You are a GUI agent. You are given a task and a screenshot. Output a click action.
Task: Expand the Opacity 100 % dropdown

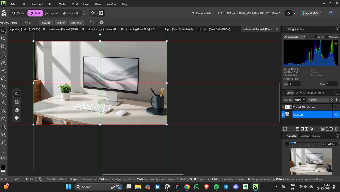[299, 100]
